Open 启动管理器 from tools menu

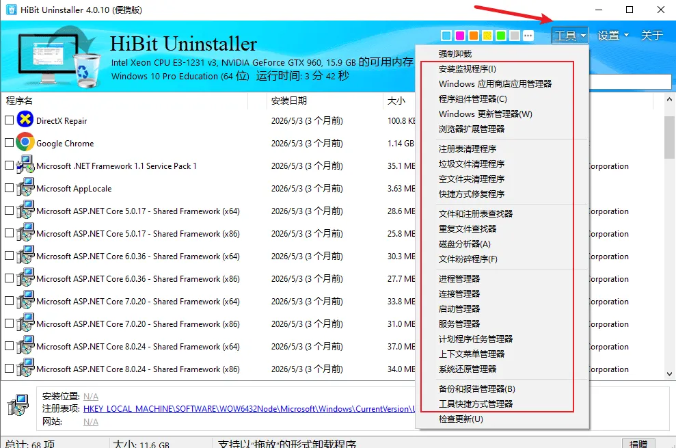[459, 309]
